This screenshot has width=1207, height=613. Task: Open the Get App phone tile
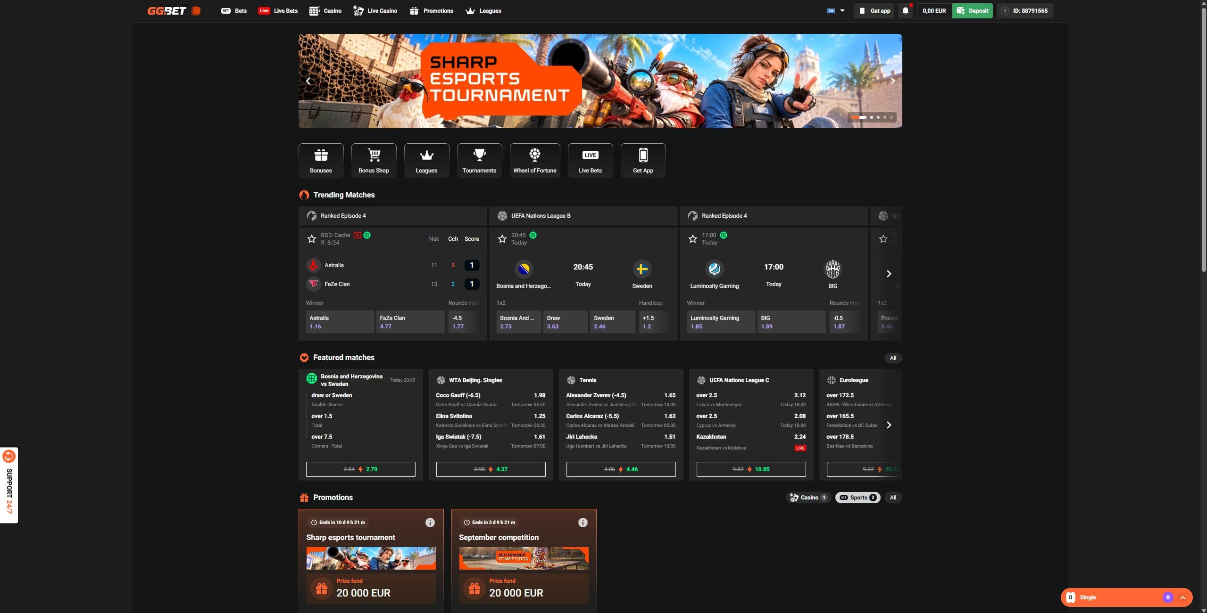[x=643, y=161]
